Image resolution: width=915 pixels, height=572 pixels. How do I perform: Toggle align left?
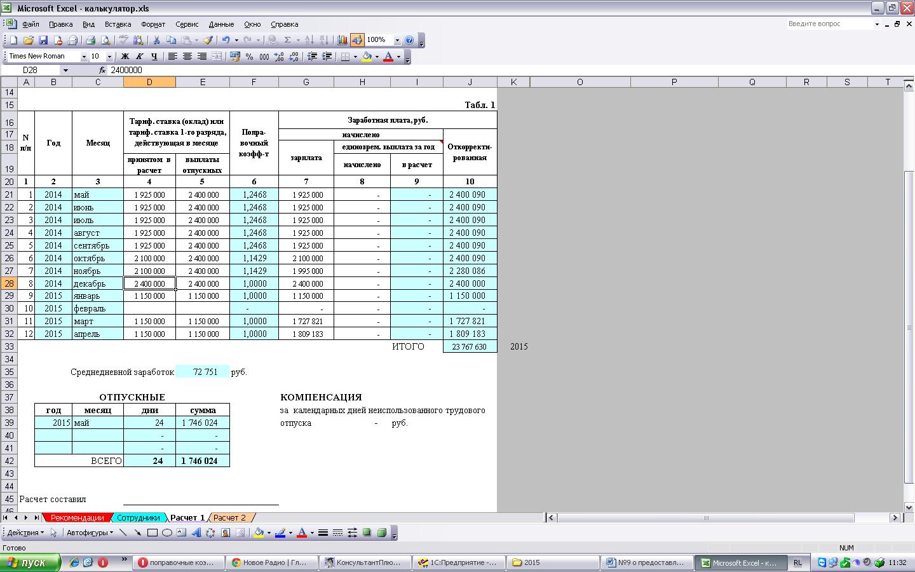click(172, 57)
